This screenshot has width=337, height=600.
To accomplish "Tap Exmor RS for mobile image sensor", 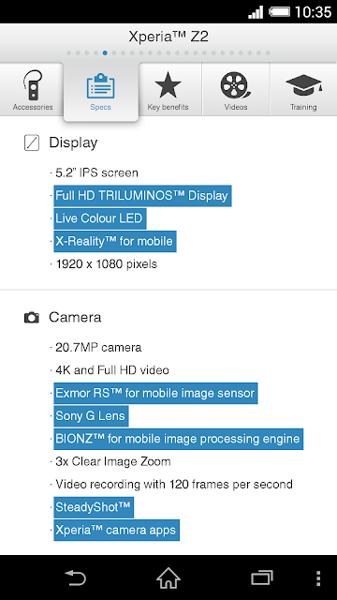I will 155,394.
